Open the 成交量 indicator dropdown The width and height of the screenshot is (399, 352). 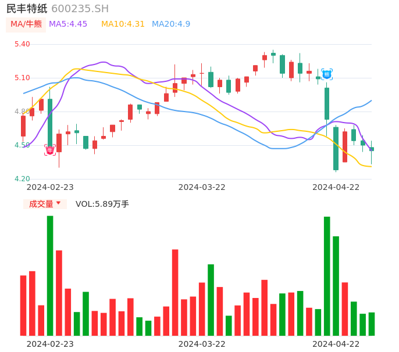[x=45, y=204]
